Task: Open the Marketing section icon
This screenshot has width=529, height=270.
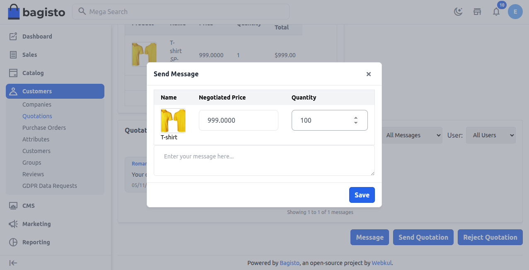Action: tap(12, 224)
